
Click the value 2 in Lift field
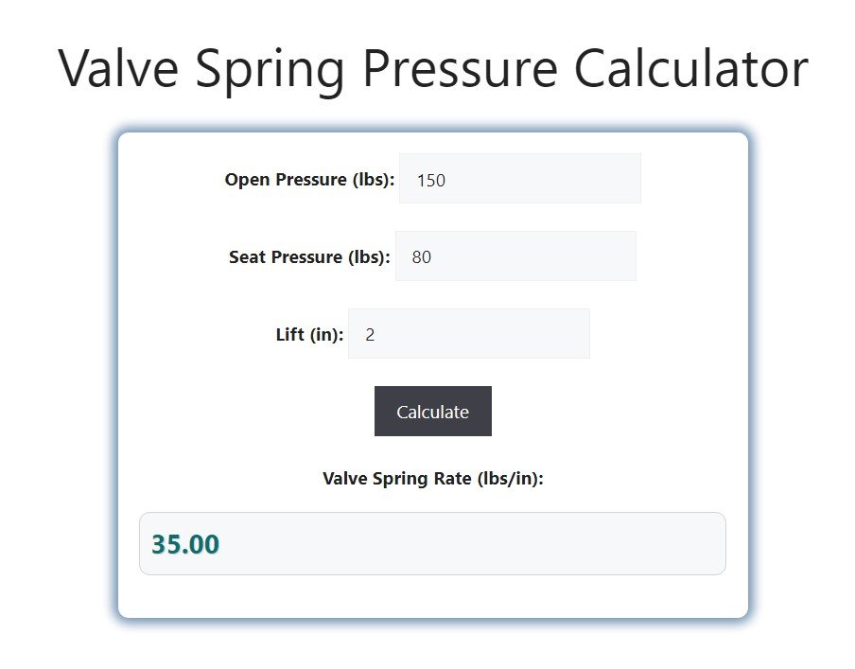coord(370,334)
